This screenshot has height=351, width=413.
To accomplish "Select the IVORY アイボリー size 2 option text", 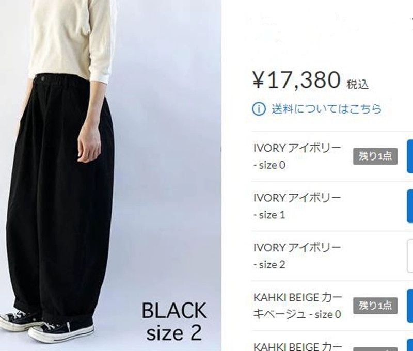I will coord(297,256).
